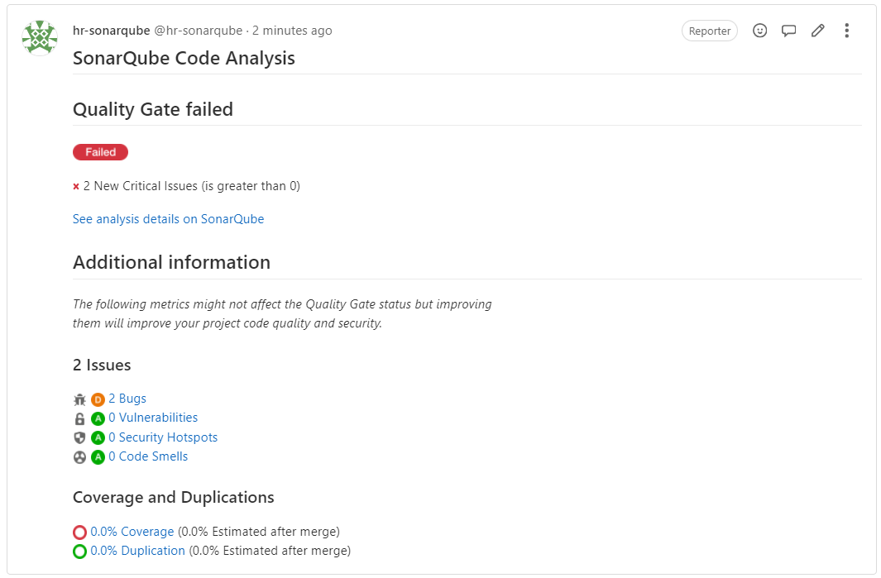Open the more actions kebab menu
The width and height of the screenshot is (881, 578).
846,31
